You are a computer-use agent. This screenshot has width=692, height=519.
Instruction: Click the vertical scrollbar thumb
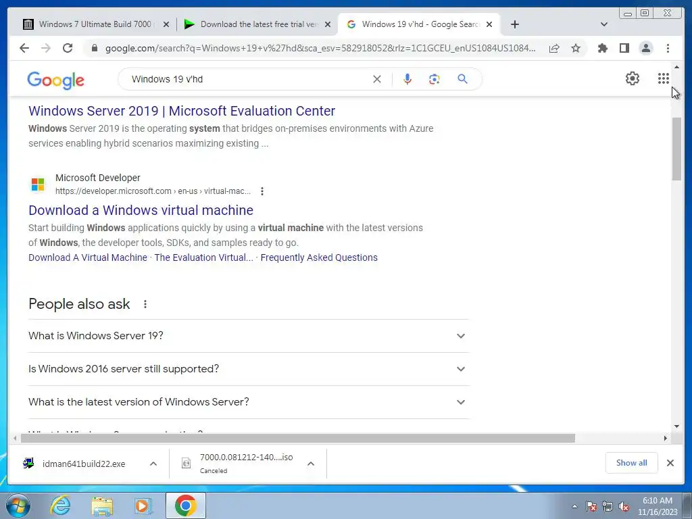tap(677, 149)
